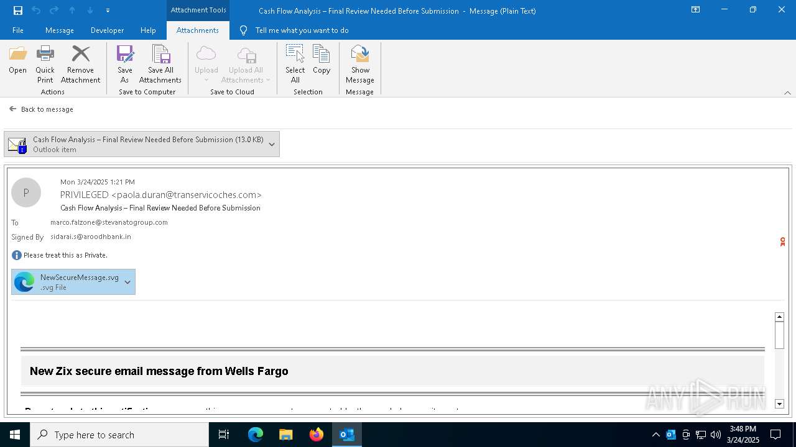Click the Open attachment folder icon
Image resolution: width=796 pixels, height=447 pixels.
click(17, 60)
